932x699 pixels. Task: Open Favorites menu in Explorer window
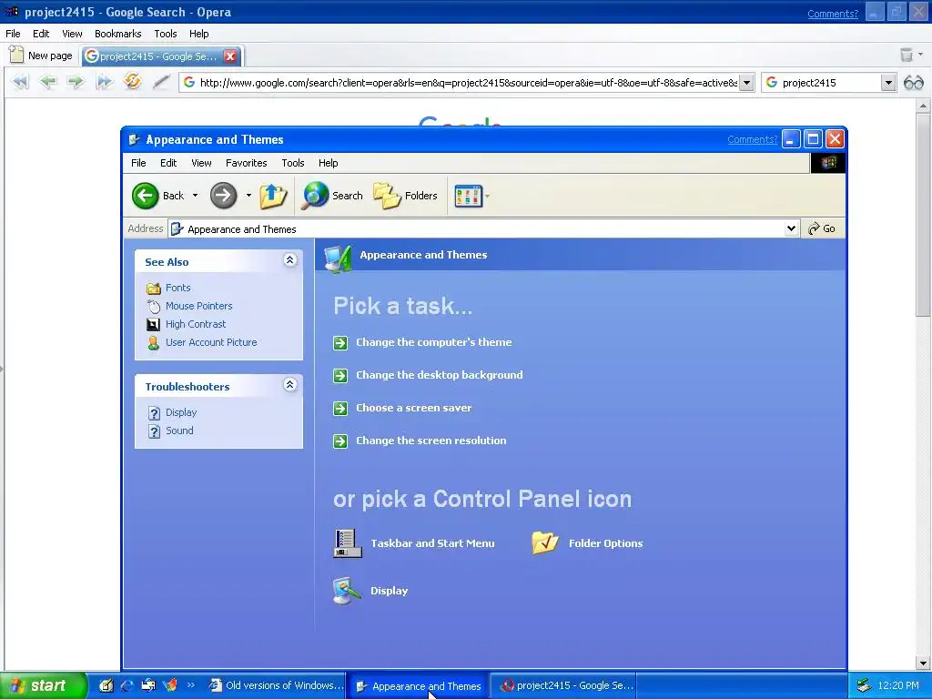tap(246, 163)
